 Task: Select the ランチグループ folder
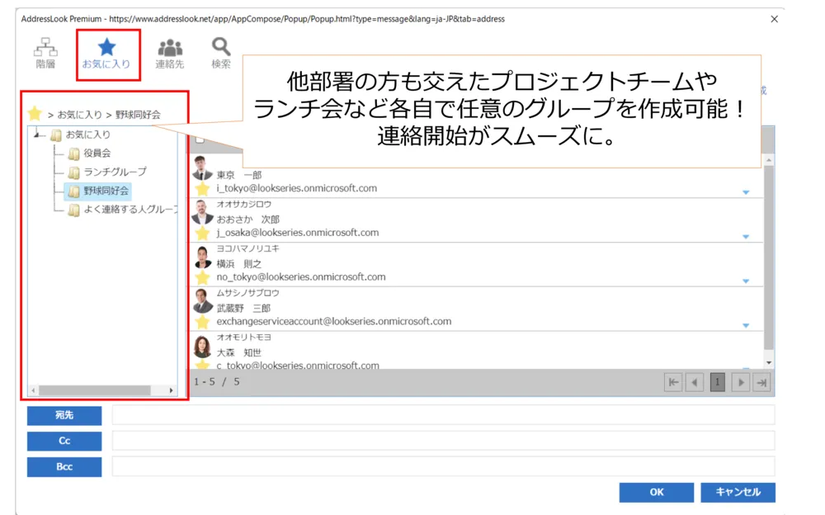pyautogui.click(x=115, y=172)
